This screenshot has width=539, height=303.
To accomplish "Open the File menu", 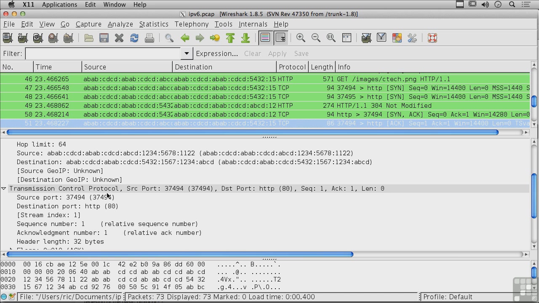I will (x=9, y=24).
